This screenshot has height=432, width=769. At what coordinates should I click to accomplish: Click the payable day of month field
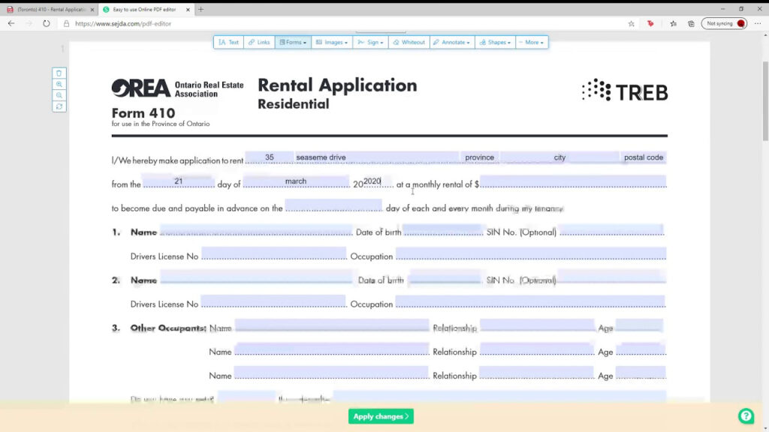point(333,205)
